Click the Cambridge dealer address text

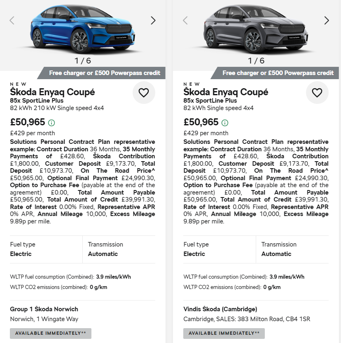(247, 319)
